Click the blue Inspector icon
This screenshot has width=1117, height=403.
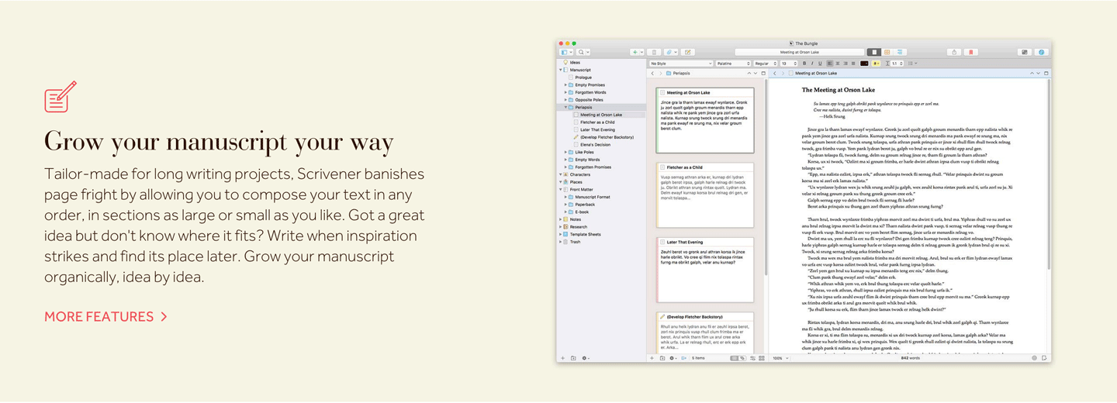pyautogui.click(x=1041, y=53)
